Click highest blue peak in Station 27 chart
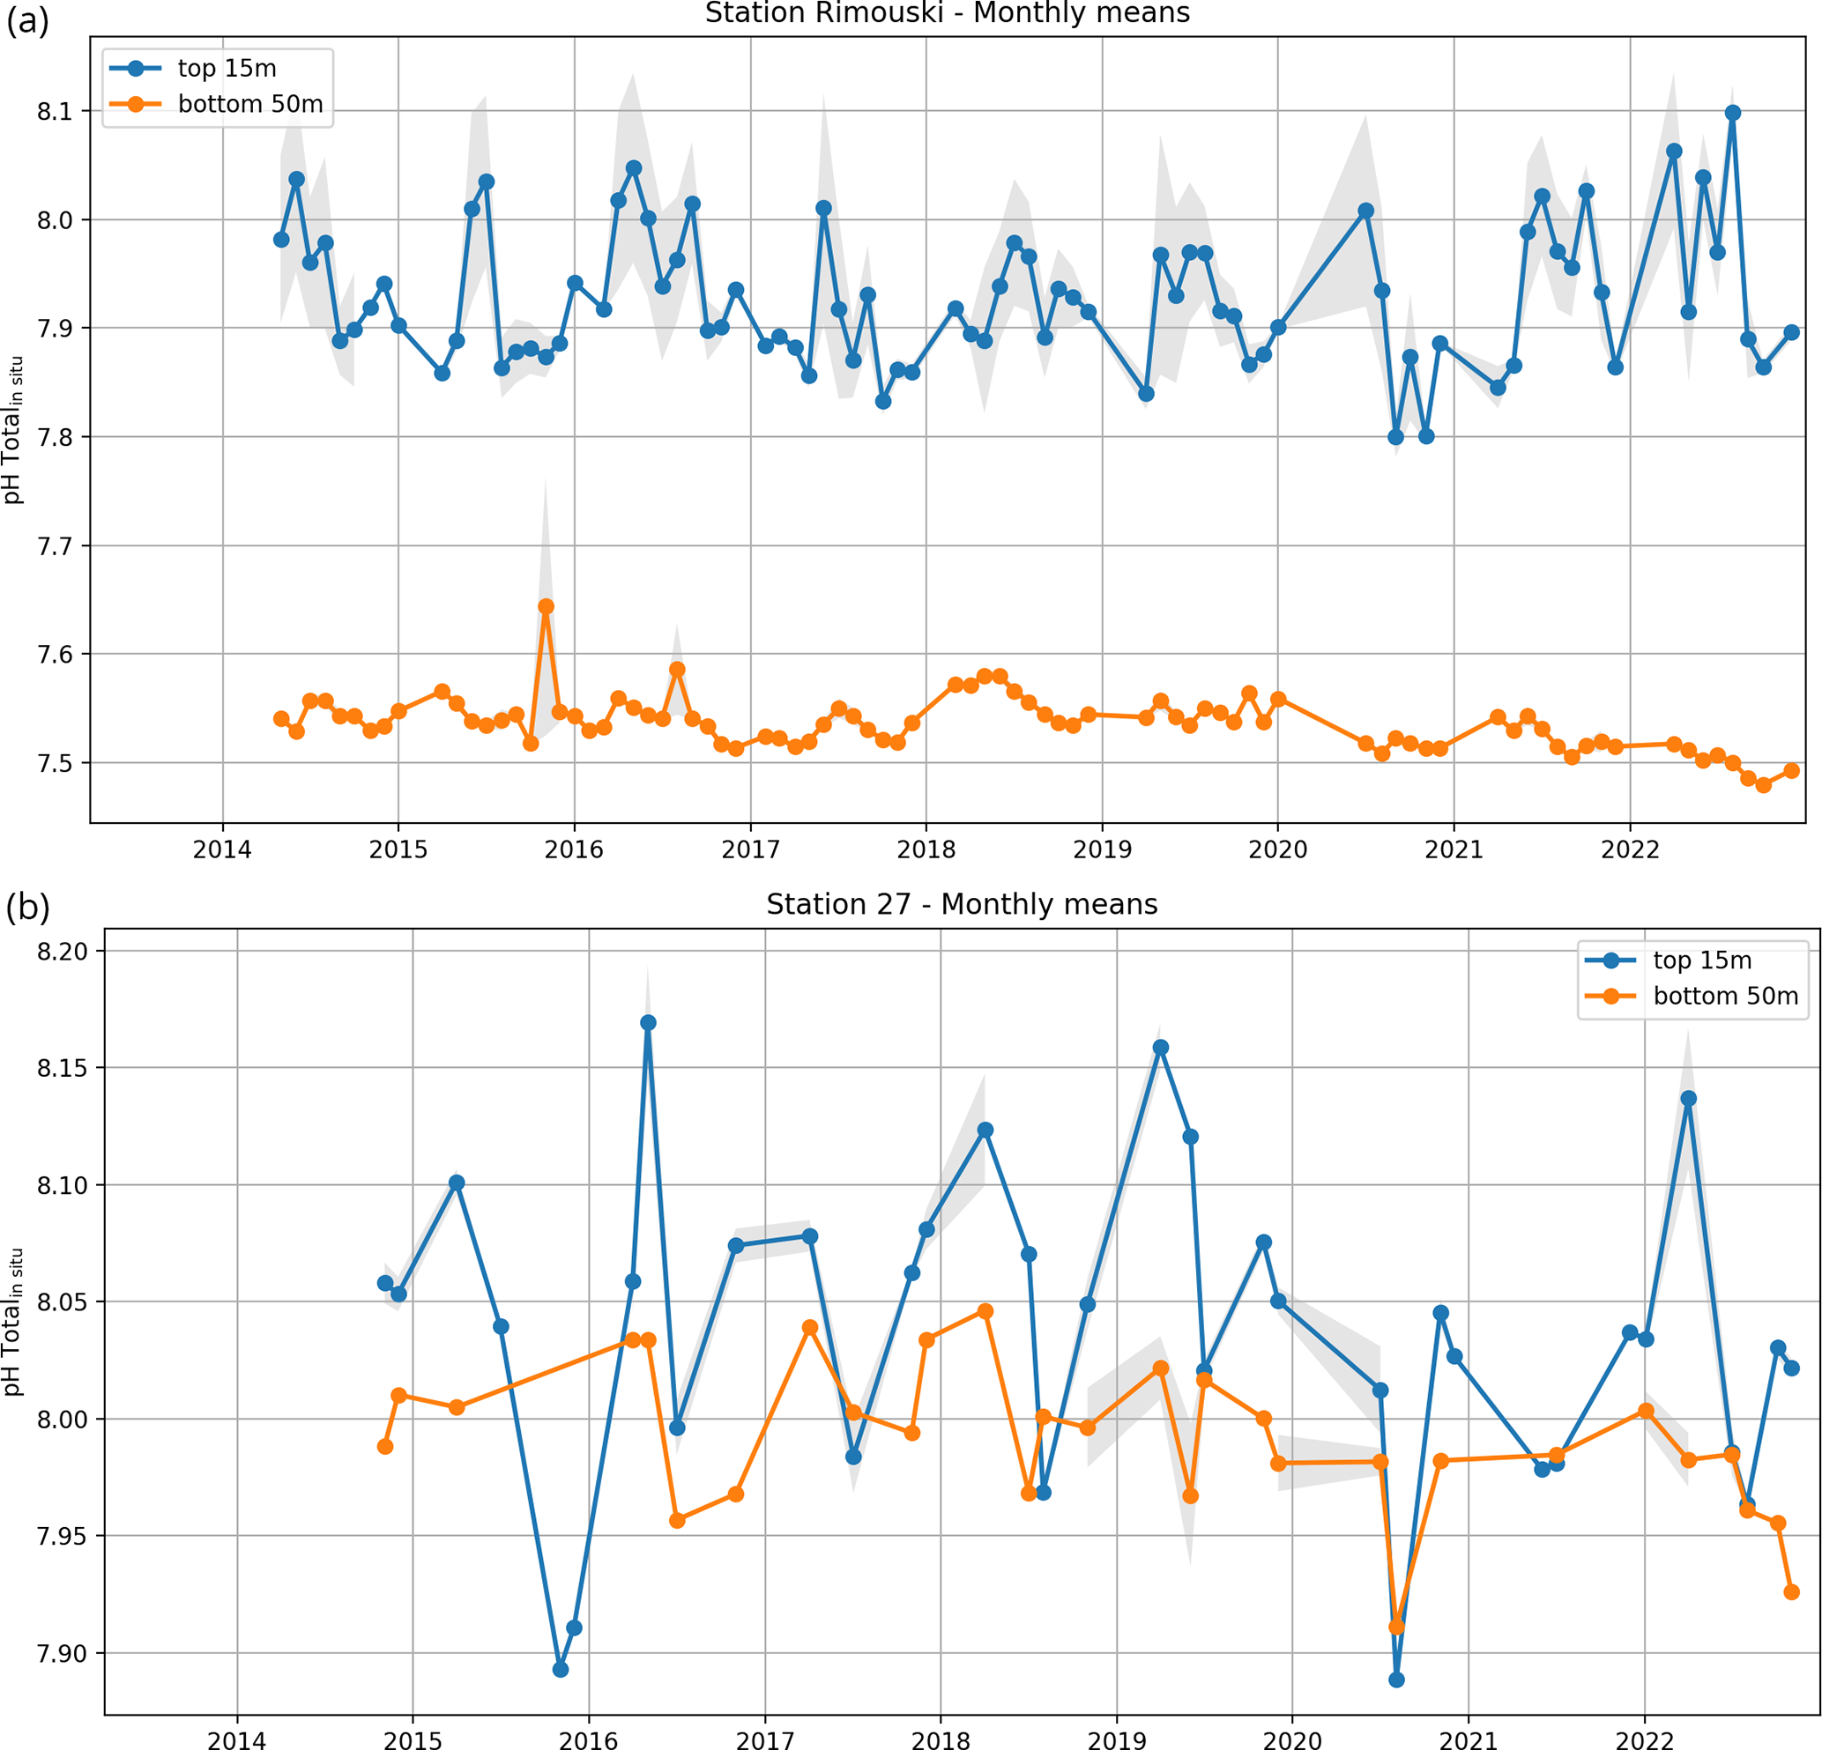The width and height of the screenshot is (1822, 1750). 648,1023
